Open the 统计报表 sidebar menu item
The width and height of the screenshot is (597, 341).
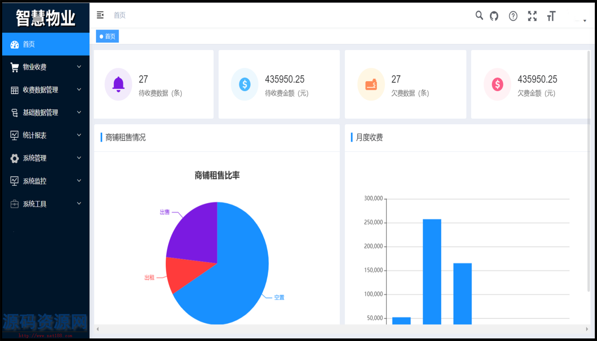click(46, 136)
